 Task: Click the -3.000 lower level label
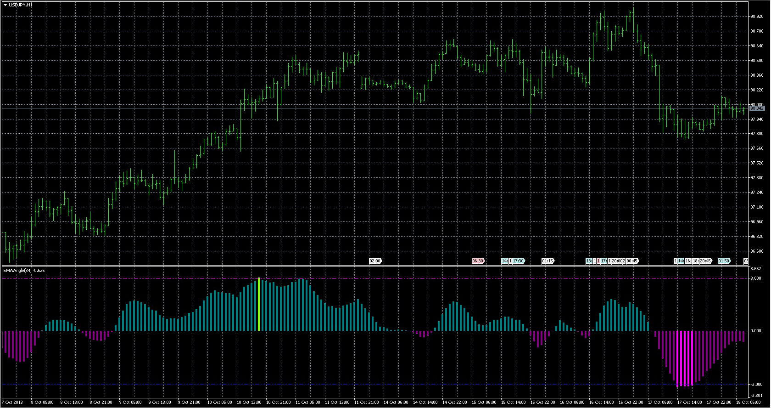(x=755, y=385)
